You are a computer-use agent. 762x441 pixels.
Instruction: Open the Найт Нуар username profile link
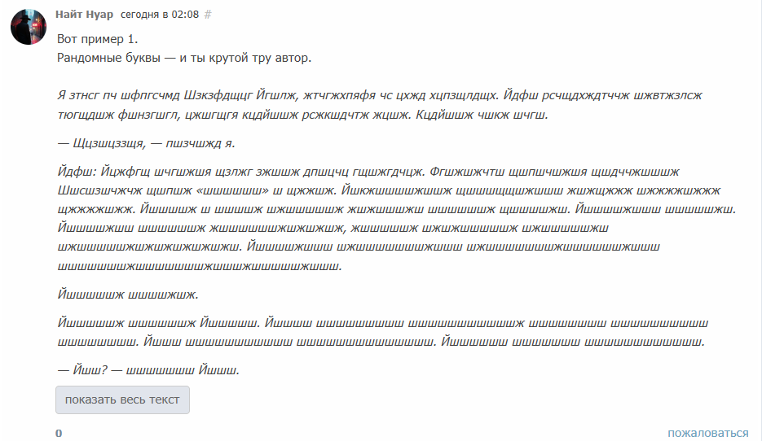(84, 14)
